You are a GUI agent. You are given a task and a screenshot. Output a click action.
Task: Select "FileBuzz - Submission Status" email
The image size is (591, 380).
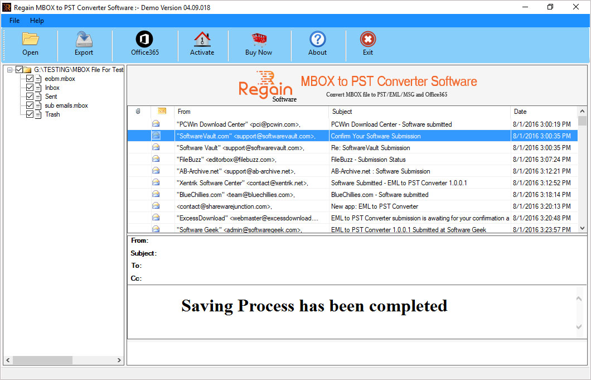(x=352, y=159)
